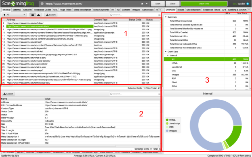Click the Size value 117.9 KB
This screenshot has width=252, height=157.
coord(49,124)
